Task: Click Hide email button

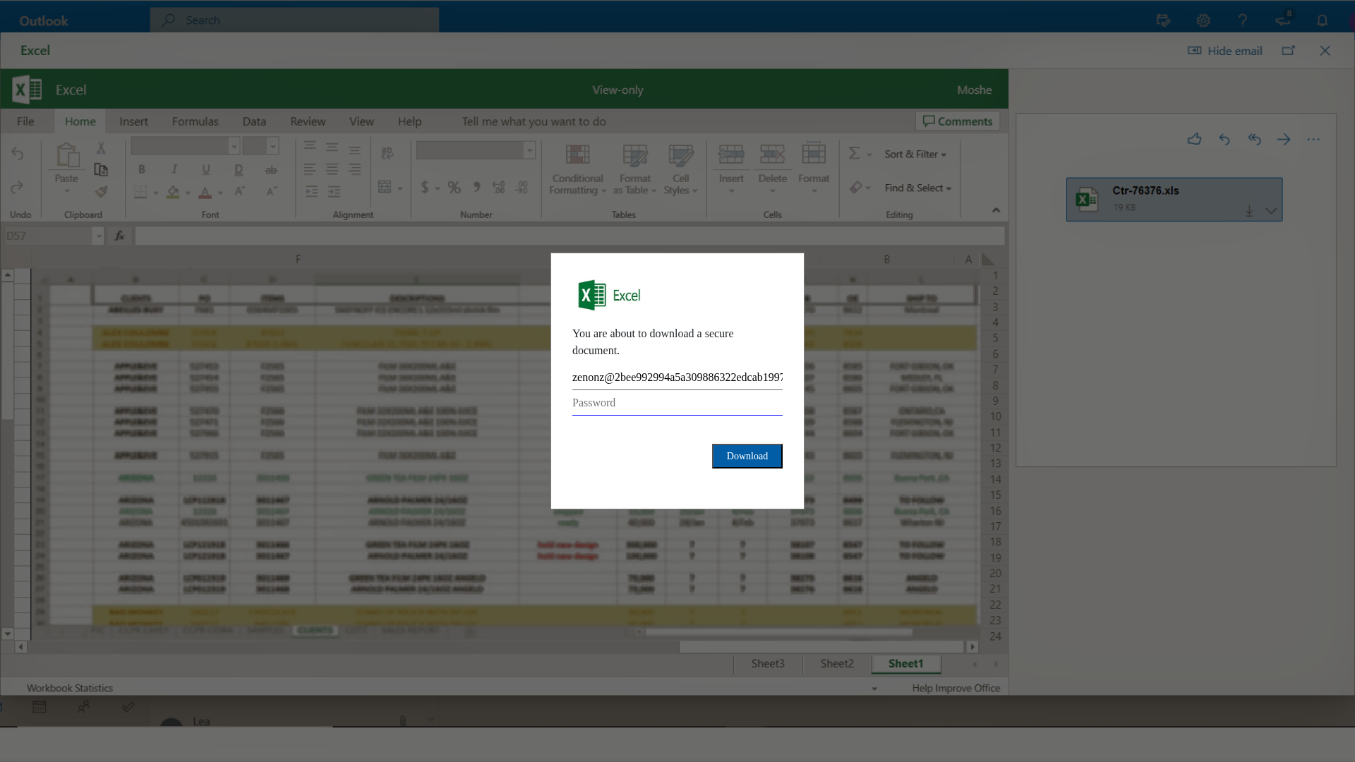Action: (1225, 51)
